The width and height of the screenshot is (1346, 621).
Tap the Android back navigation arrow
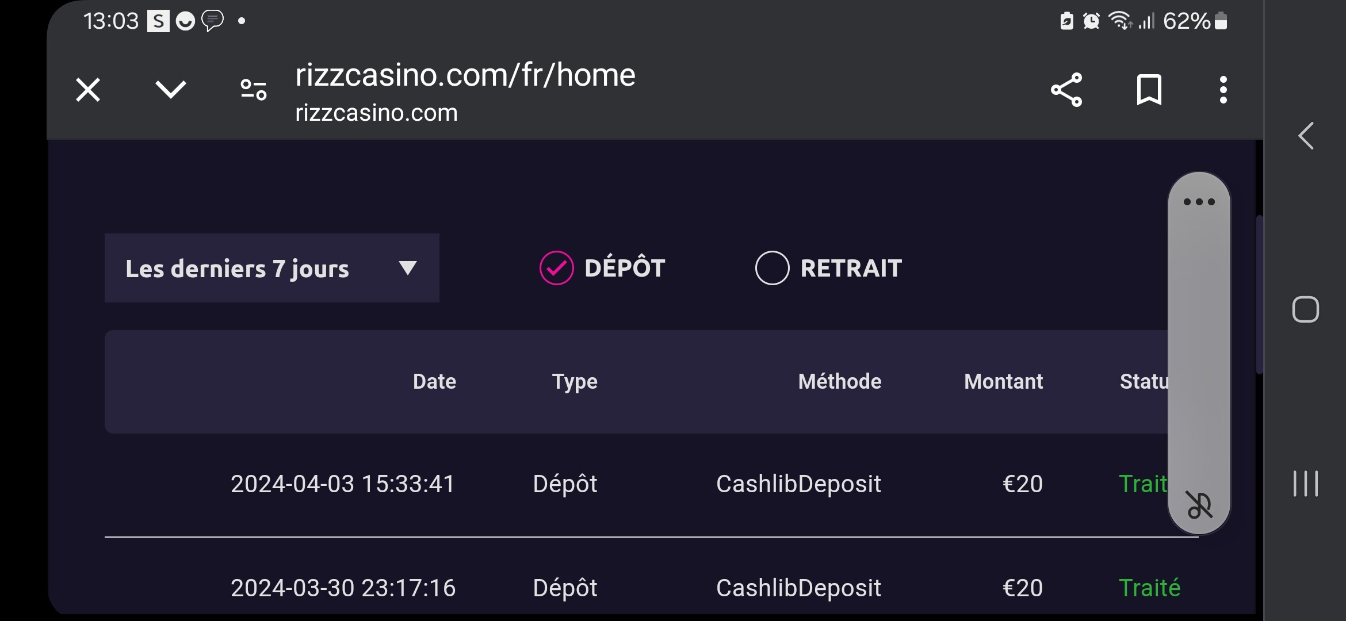[x=1306, y=136]
